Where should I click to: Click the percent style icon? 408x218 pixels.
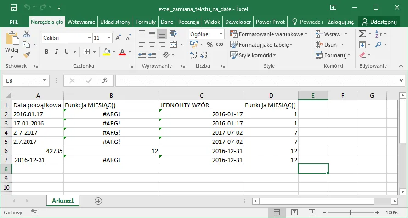pos(210,44)
